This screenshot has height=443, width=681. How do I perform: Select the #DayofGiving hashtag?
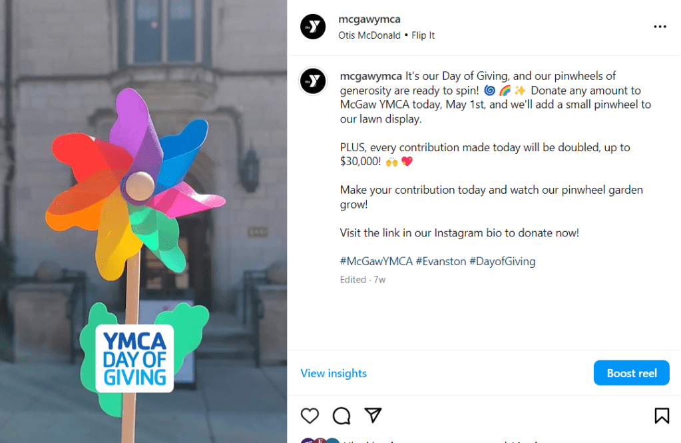(502, 261)
